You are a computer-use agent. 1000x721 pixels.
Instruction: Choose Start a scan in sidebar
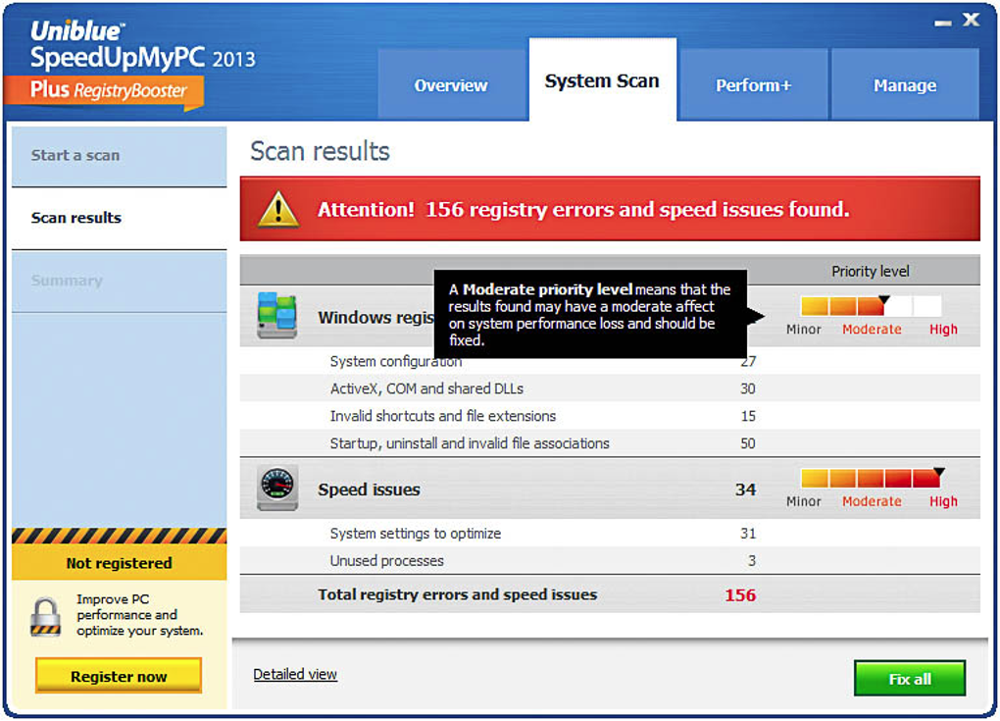tap(120, 156)
